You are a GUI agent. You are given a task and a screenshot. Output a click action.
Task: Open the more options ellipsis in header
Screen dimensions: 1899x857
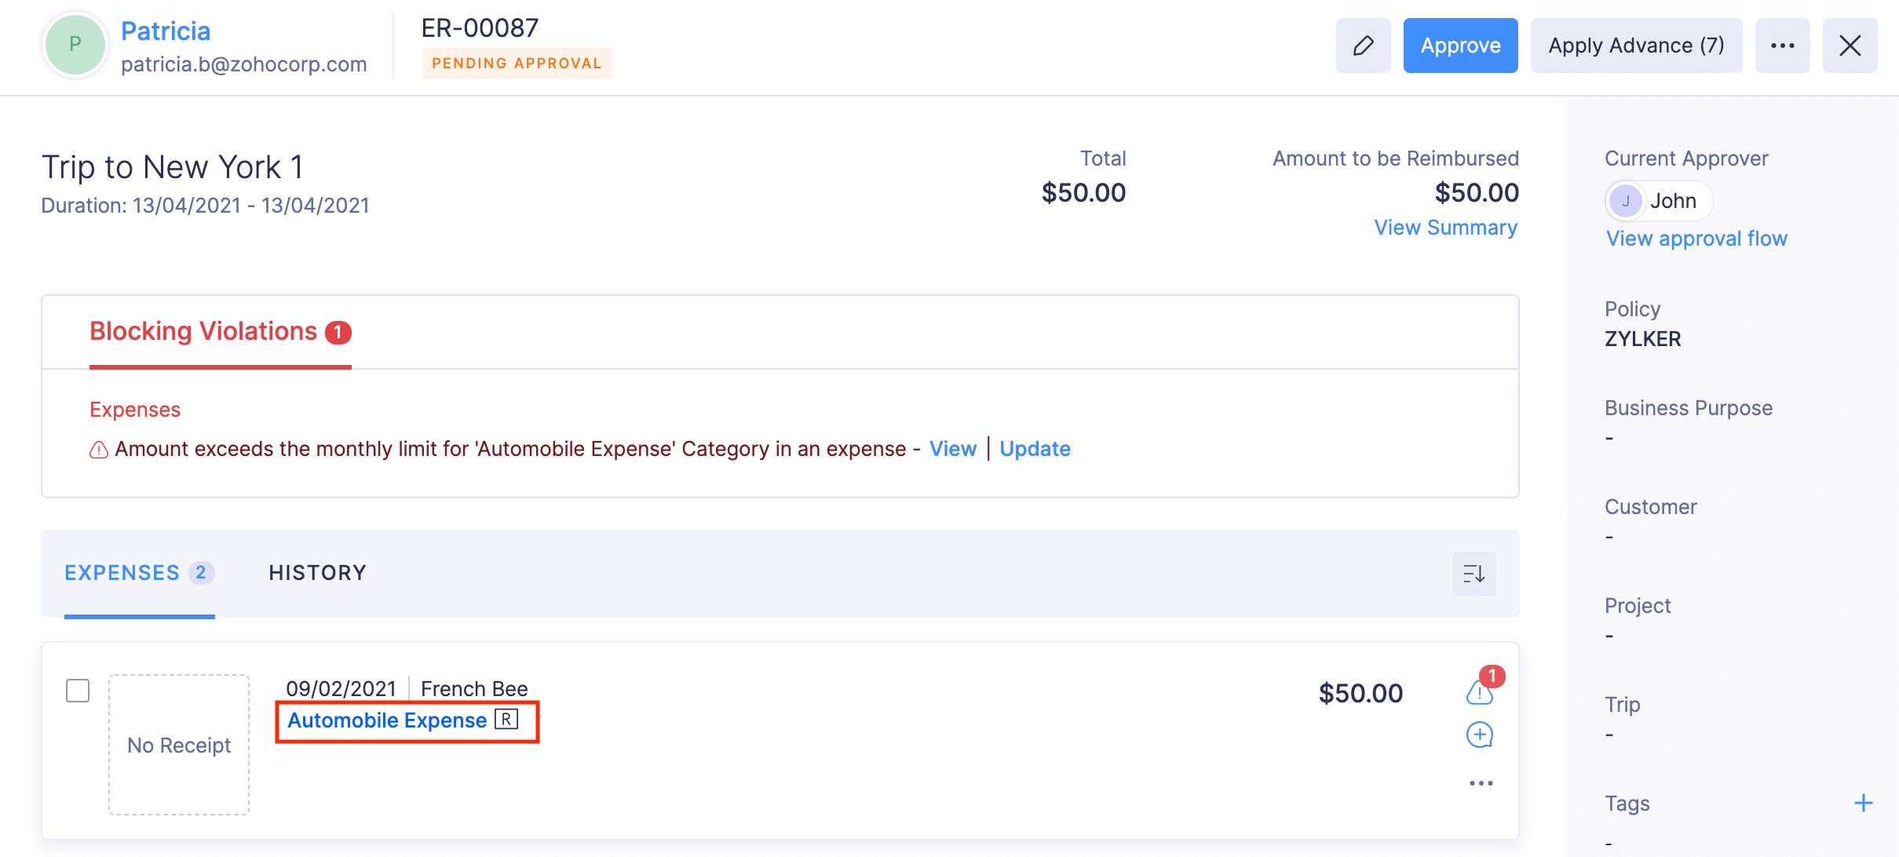click(x=1782, y=46)
